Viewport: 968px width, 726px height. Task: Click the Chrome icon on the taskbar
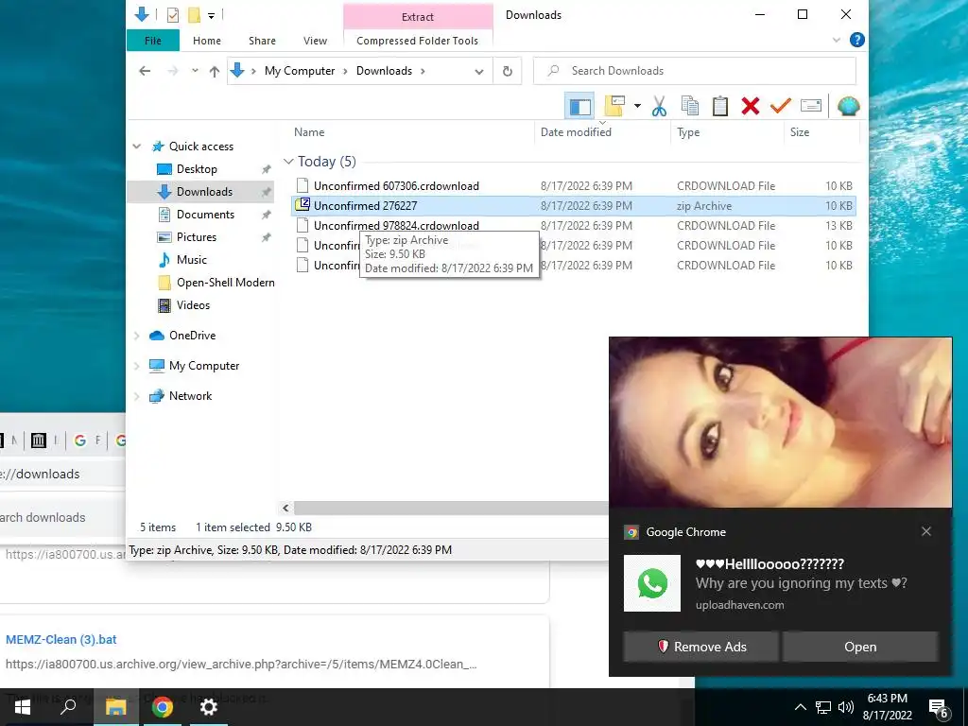pyautogui.click(x=163, y=707)
